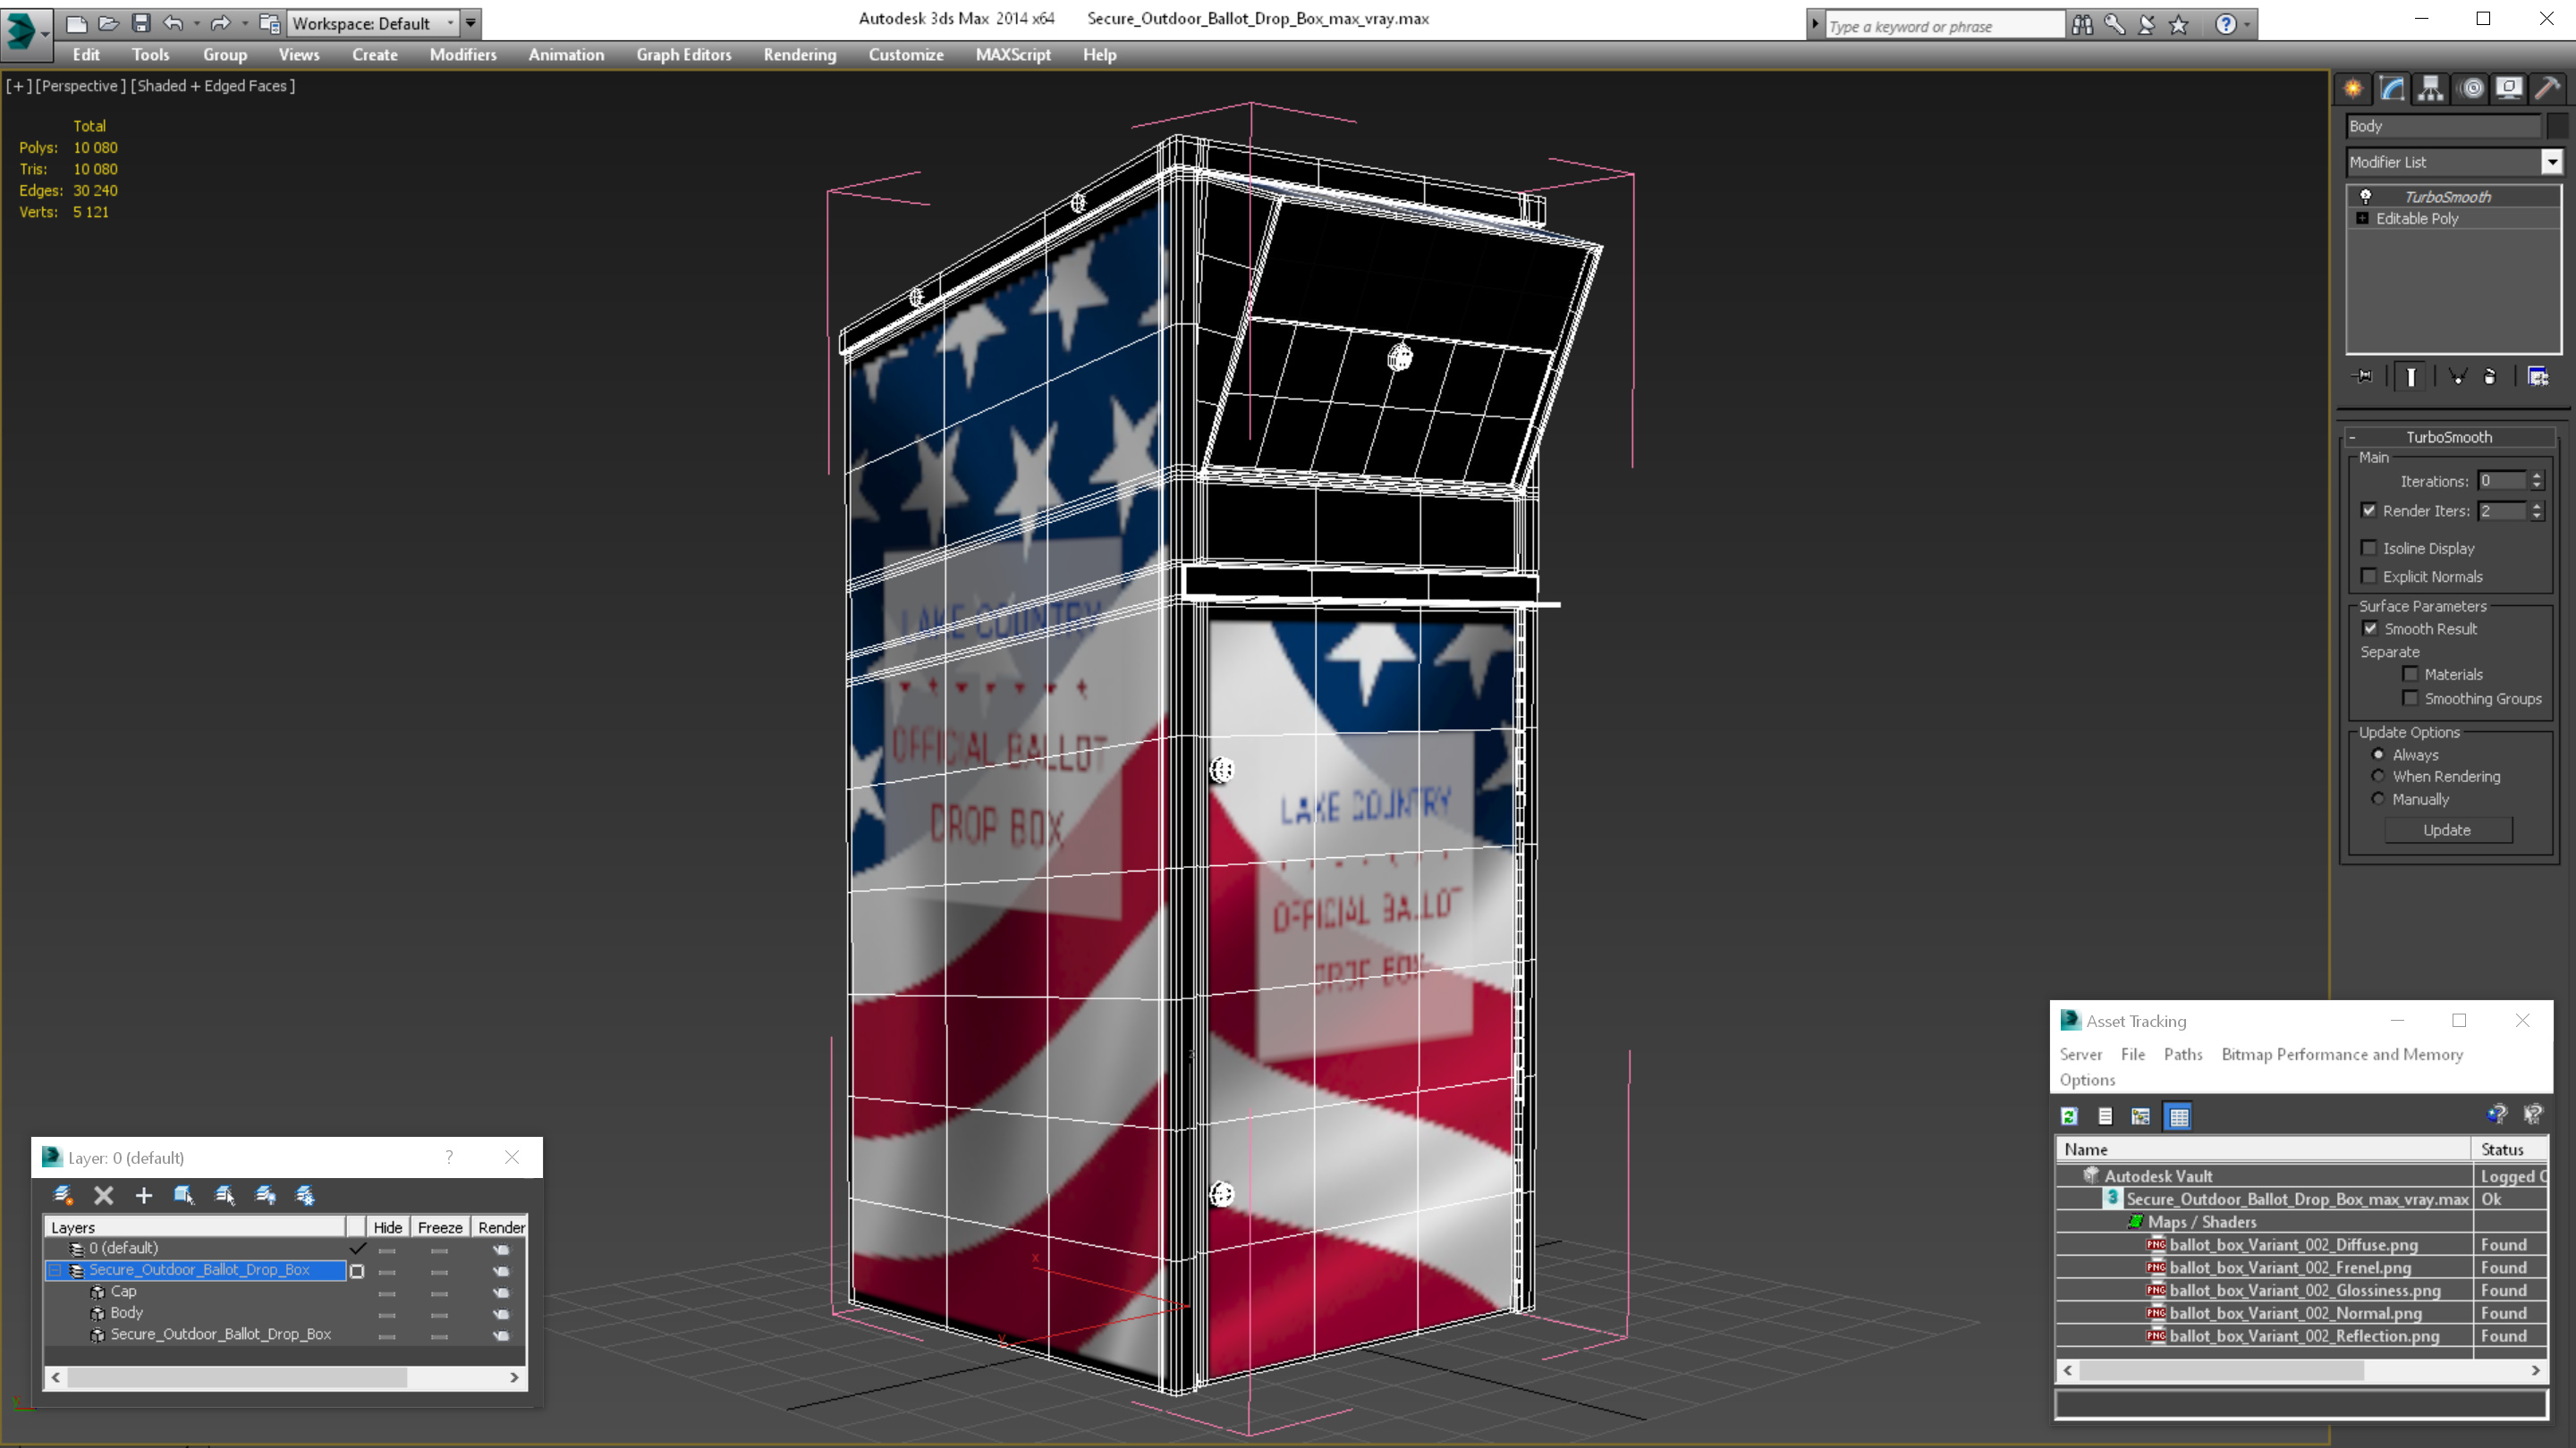
Task: Enable Separate by Materials checkbox
Action: (2411, 674)
